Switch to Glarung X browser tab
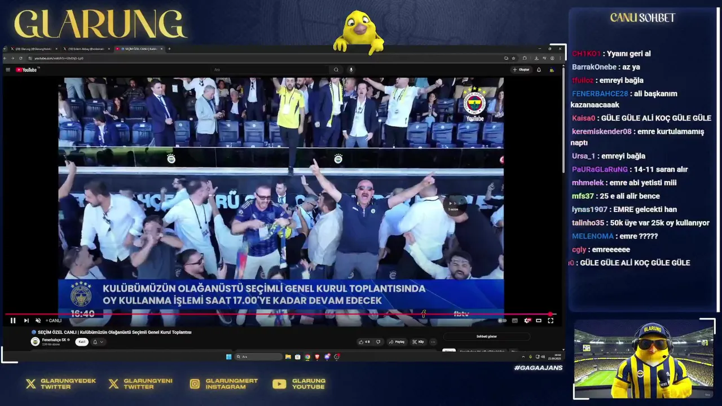Screen dimensions: 722x406 (33, 49)
